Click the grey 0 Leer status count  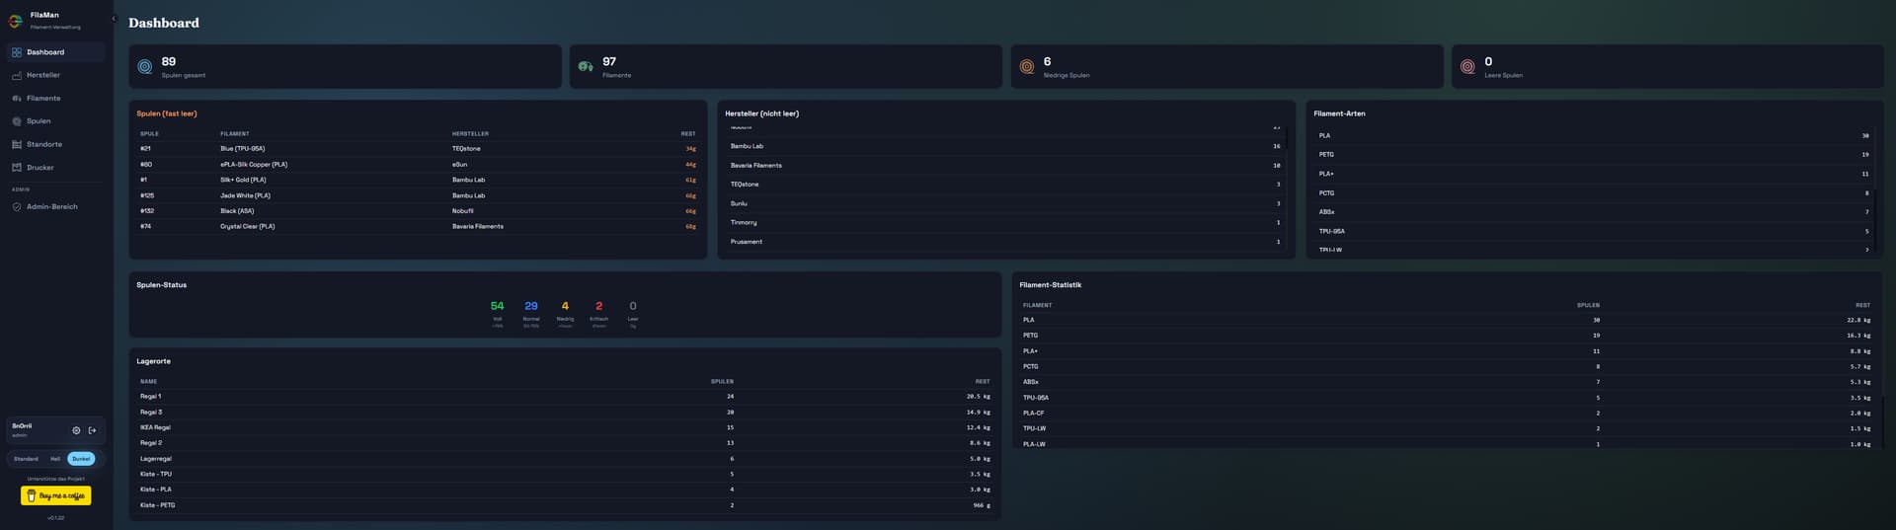[x=633, y=306]
